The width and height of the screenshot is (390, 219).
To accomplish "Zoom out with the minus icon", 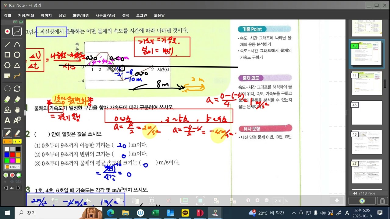I will tap(267, 200).
